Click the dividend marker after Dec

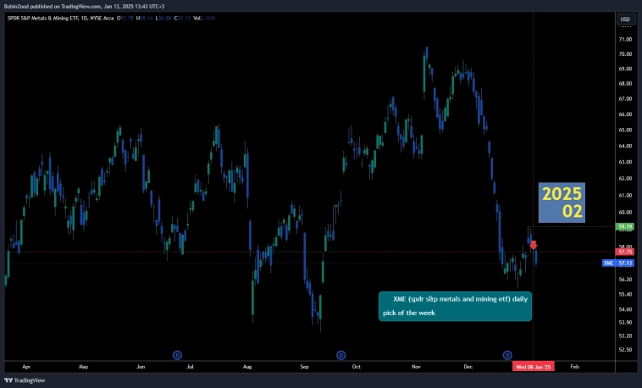507,355
